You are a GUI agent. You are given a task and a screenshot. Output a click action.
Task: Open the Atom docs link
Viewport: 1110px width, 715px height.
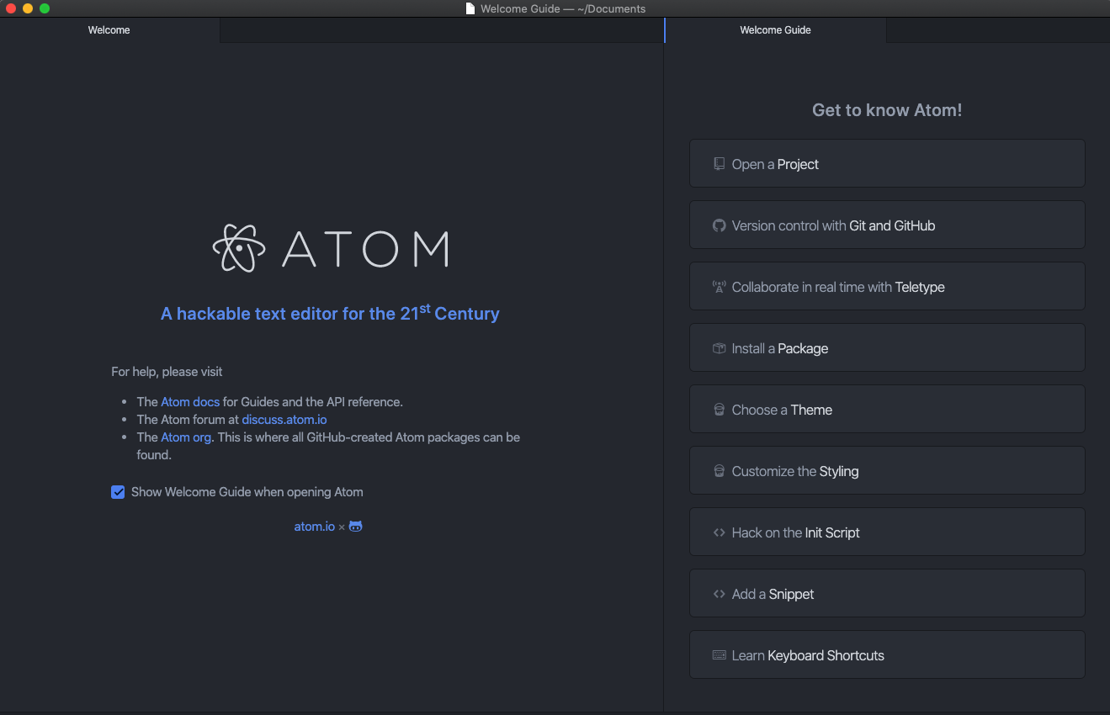[x=190, y=401]
